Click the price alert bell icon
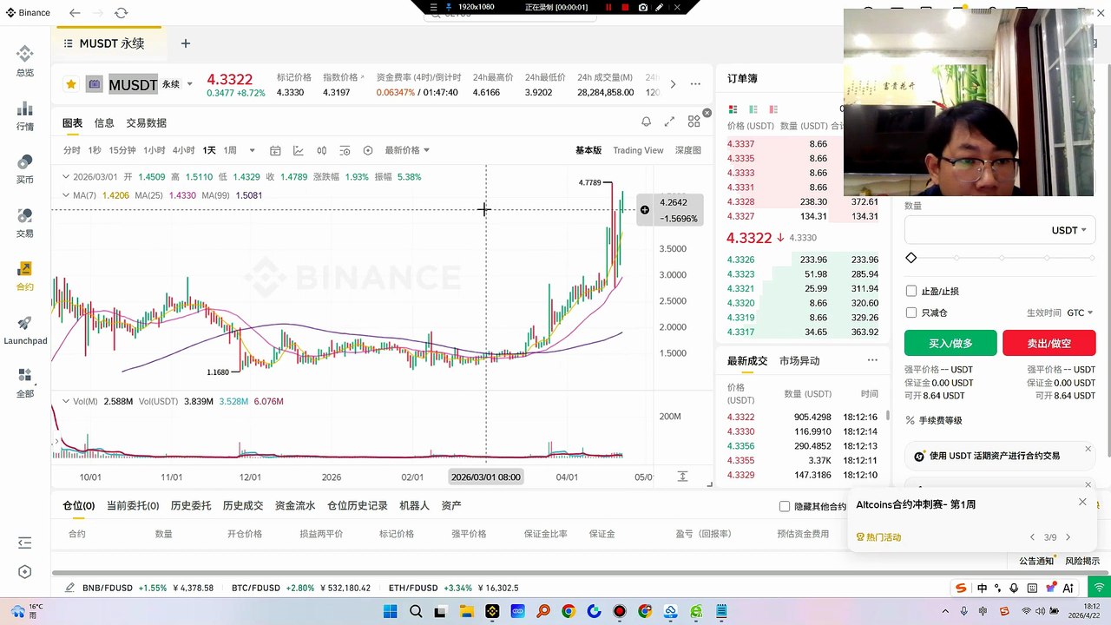Image resolution: width=1111 pixels, height=625 pixels. pos(646,122)
